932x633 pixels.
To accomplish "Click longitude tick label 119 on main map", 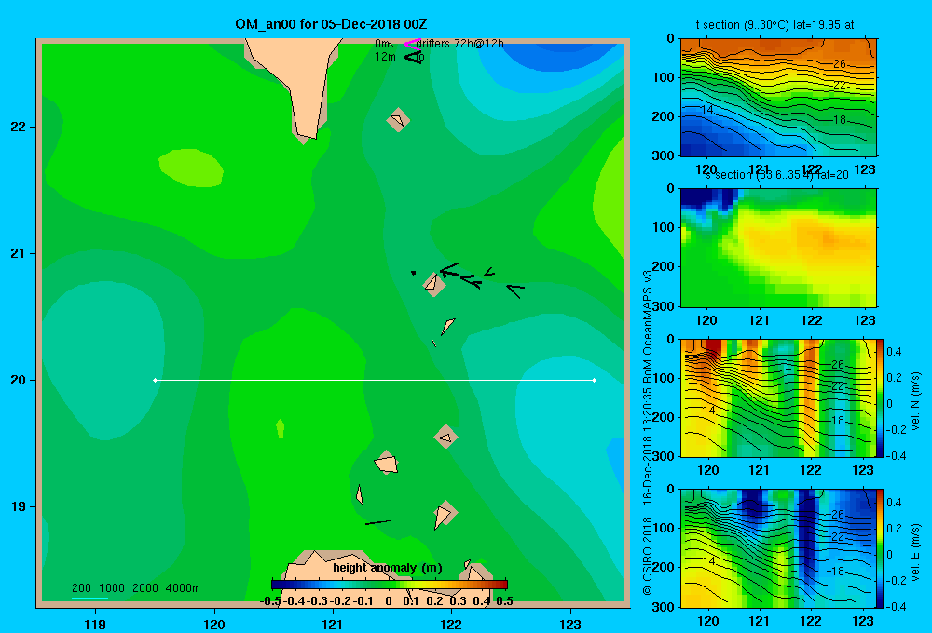I will pyautogui.click(x=95, y=624).
